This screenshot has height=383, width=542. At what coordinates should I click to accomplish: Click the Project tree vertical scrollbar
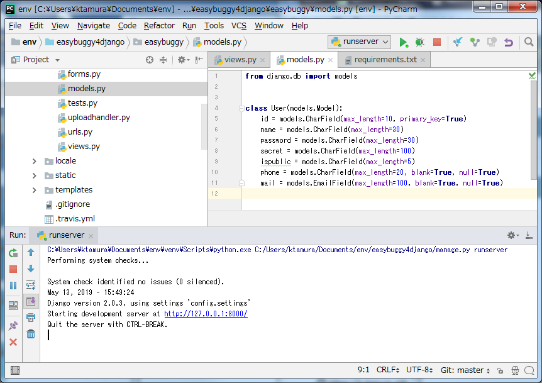pyautogui.click(x=204, y=126)
